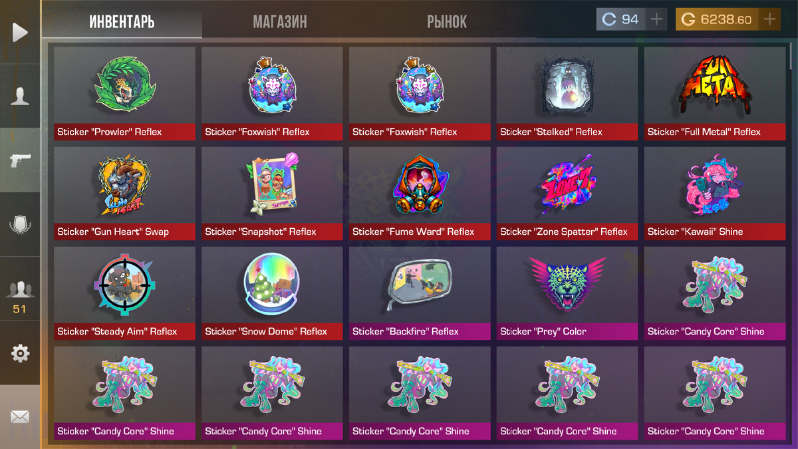Open the winged shield rank icon

tap(20, 225)
